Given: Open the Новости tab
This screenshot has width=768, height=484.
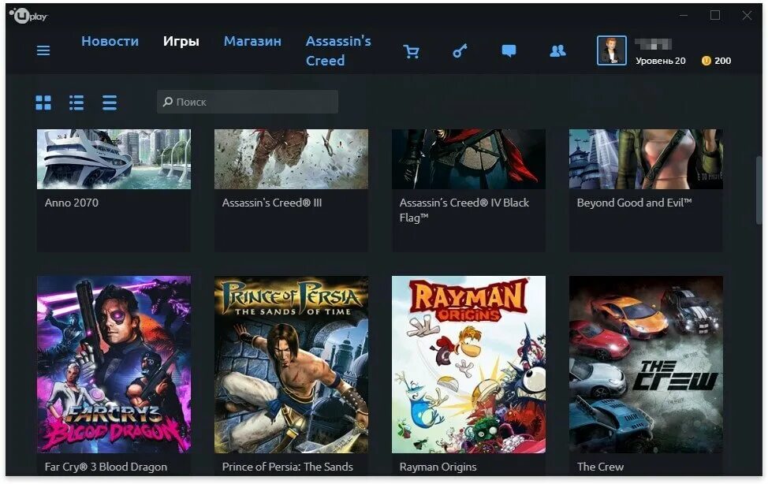Looking at the screenshot, I should 110,41.
